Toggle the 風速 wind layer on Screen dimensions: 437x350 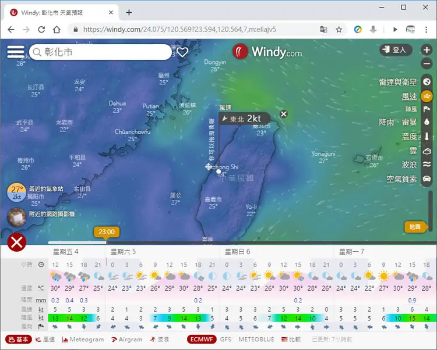click(x=427, y=96)
